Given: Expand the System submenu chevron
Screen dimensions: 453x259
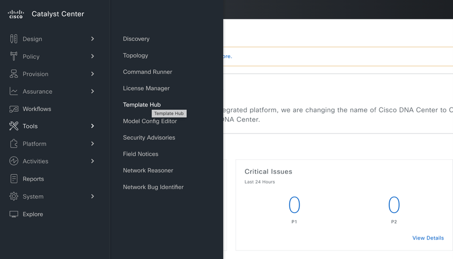Looking at the screenshot, I should click(93, 197).
